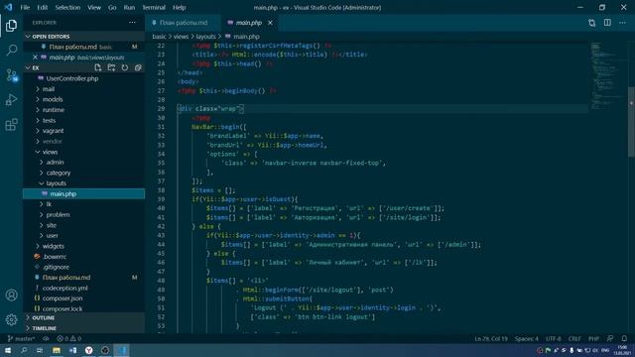Open Yandex browser from the taskbar
635x357 pixels.
(x=88, y=350)
